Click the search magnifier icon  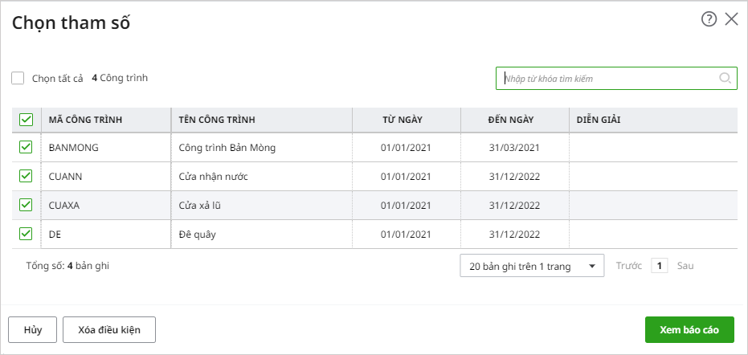coord(725,79)
